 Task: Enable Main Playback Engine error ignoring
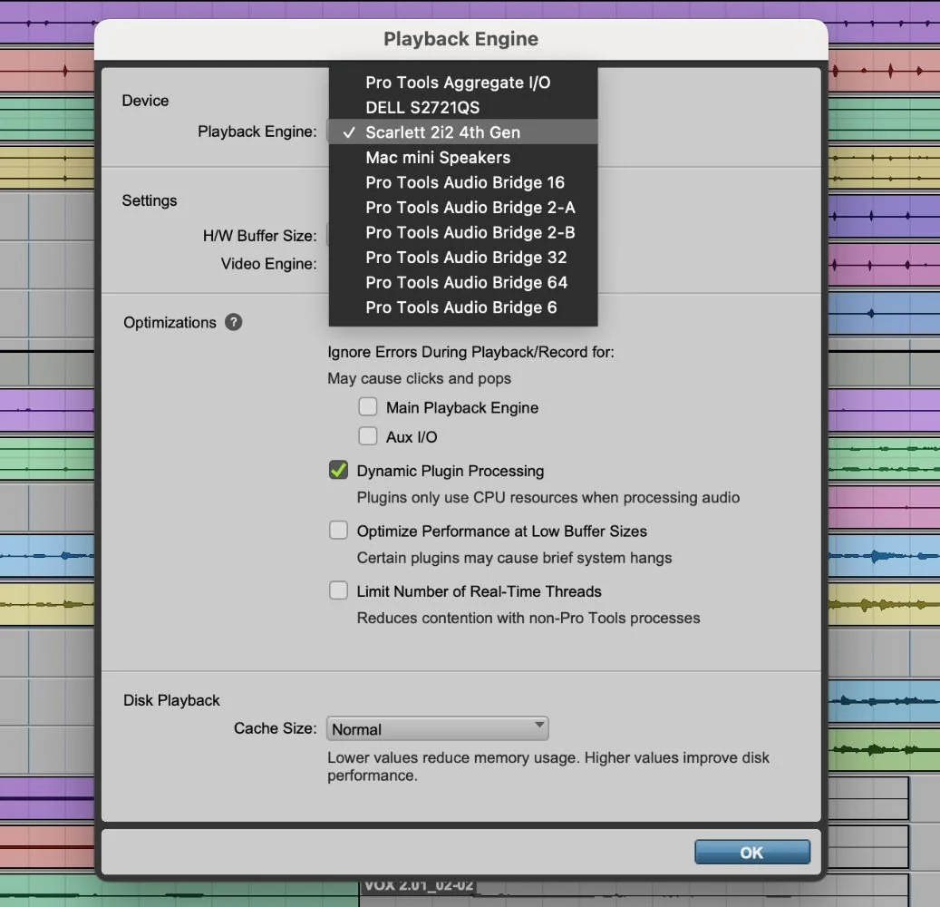pyautogui.click(x=367, y=406)
